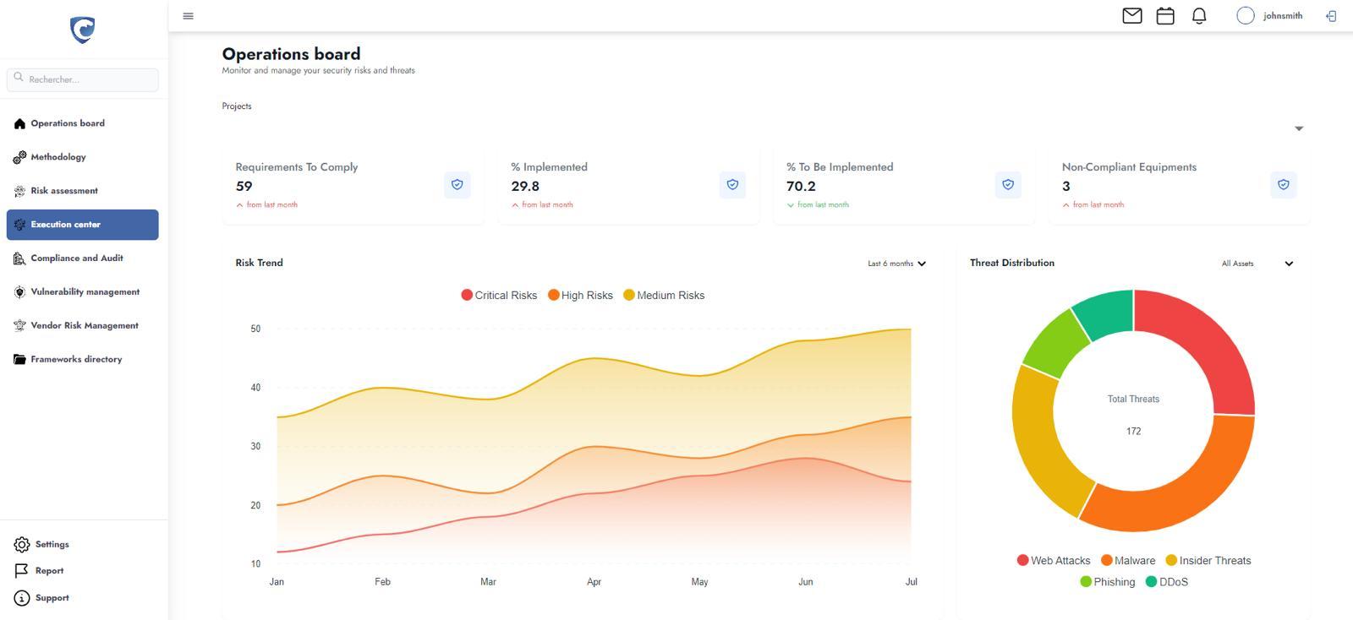The image size is (1353, 620).
Task: Open the calendar icon in header
Action: click(1165, 16)
